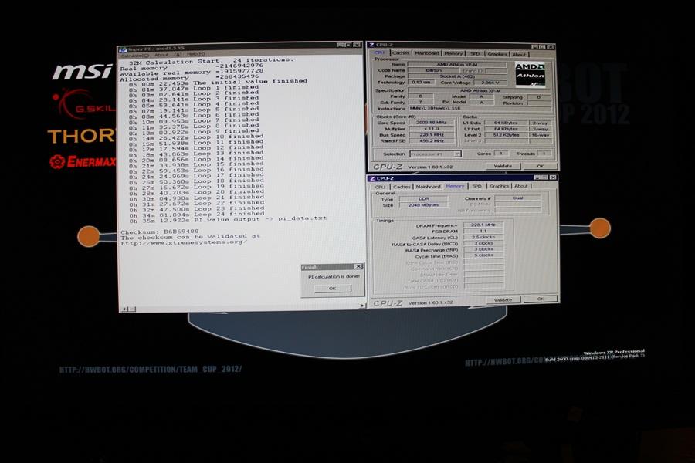Click the FSB:DRAM ratio value 1:1

pyautogui.click(x=483, y=231)
